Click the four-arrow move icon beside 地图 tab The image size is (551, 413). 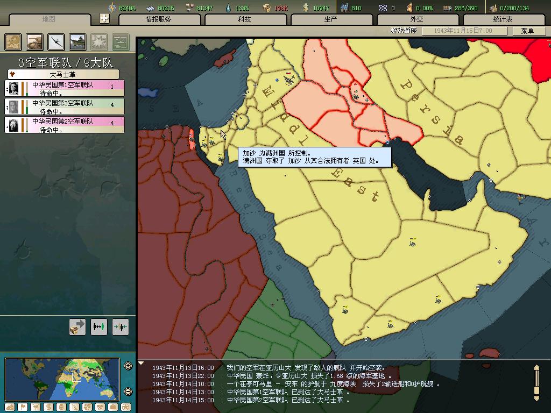coord(104,18)
